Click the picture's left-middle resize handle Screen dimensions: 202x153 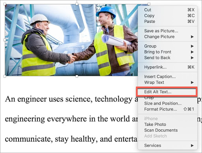(x=5, y=40)
